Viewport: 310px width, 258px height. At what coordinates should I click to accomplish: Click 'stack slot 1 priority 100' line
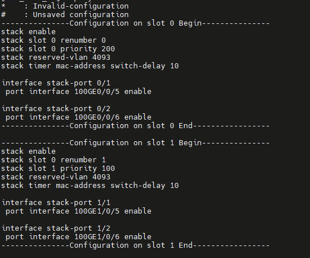click(x=58, y=169)
